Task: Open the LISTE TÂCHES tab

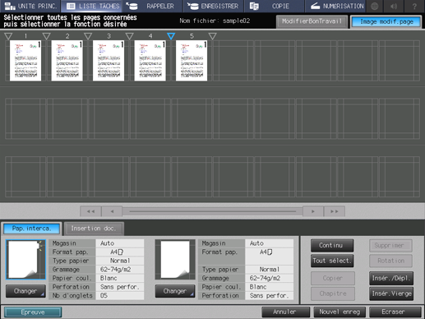Action: click(93, 6)
